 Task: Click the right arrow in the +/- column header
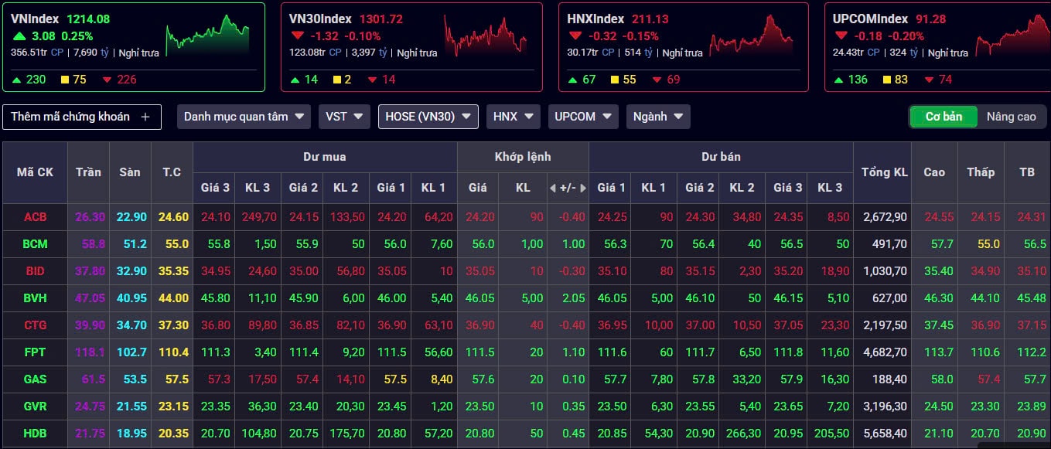click(583, 188)
